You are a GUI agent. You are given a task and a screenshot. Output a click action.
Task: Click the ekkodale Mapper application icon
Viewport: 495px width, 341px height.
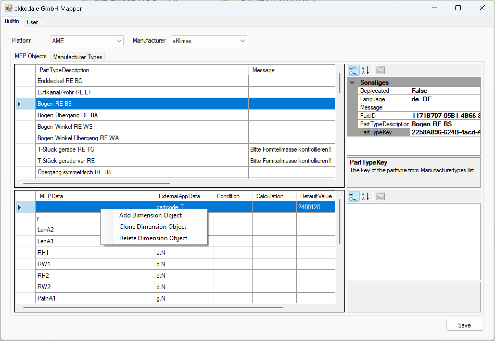point(8,8)
